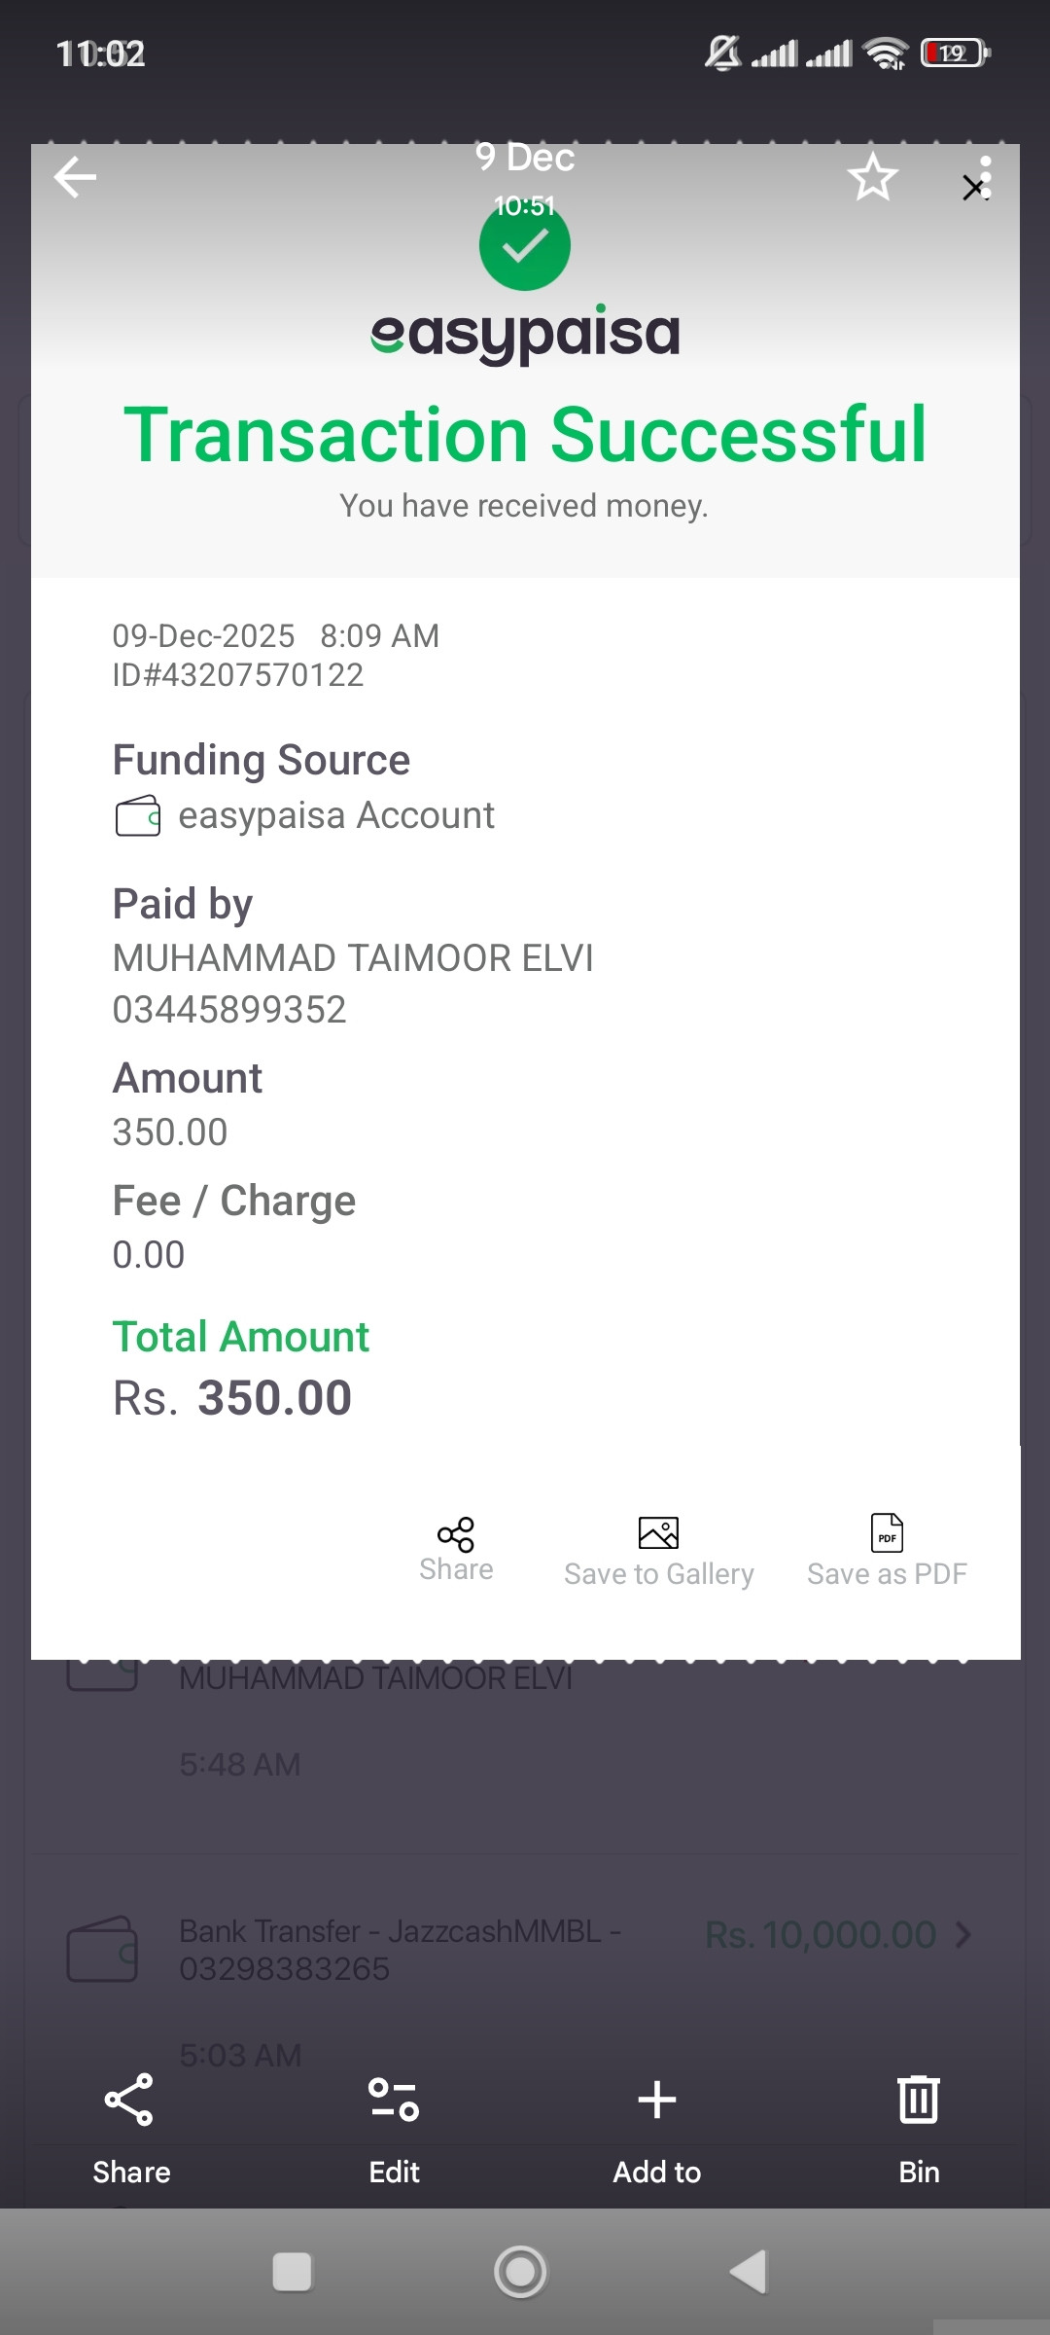Image resolution: width=1050 pixels, height=2335 pixels.
Task: Tap the green checkmark success badge
Action: 525,245
